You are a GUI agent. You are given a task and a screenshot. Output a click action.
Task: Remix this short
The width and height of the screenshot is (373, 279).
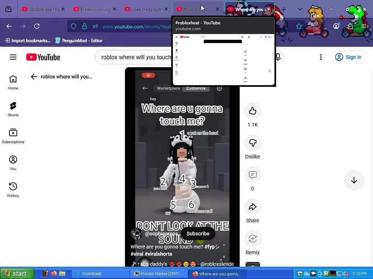253,239
